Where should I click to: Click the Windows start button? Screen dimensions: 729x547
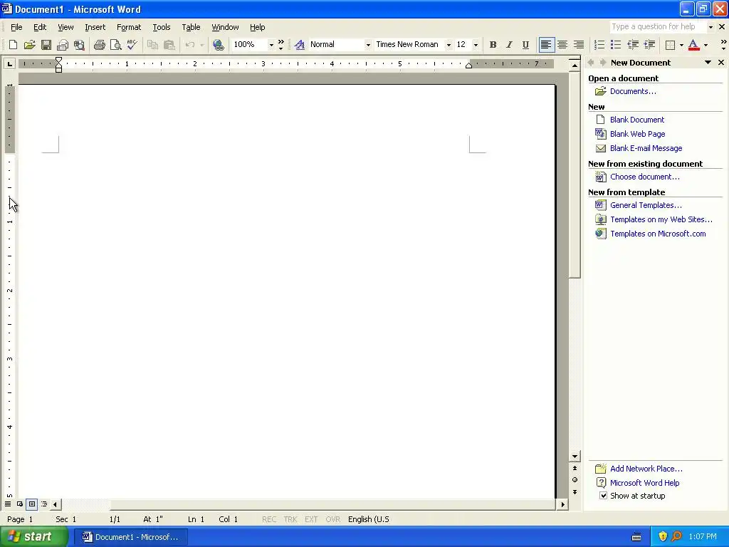(x=33, y=537)
